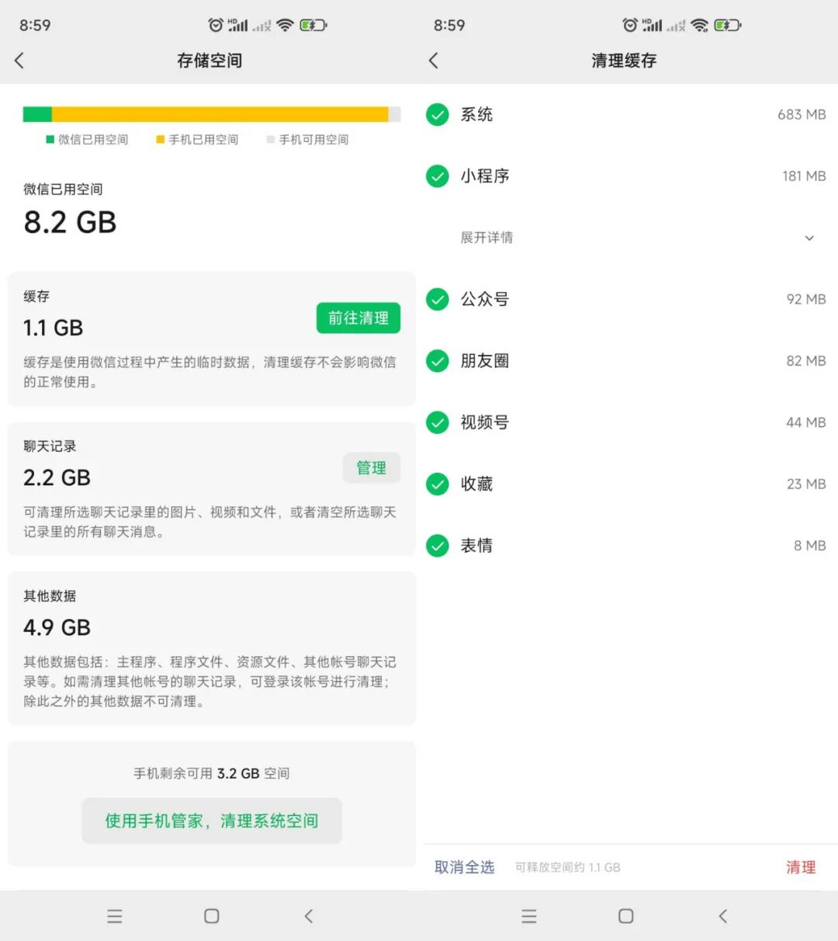Tap home button on right navigation bar
The image size is (838, 941).
point(626,916)
